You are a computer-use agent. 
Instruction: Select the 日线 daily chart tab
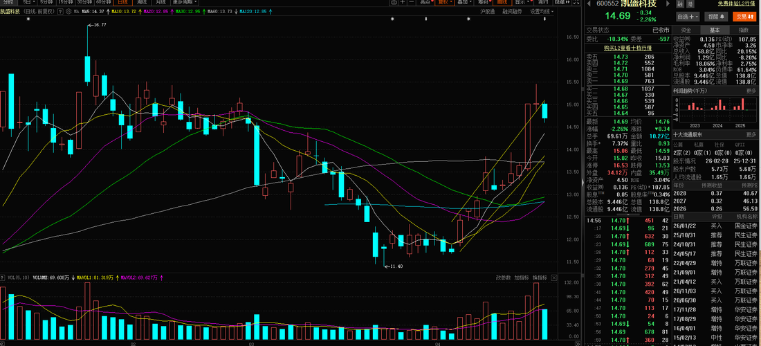pyautogui.click(x=121, y=3)
